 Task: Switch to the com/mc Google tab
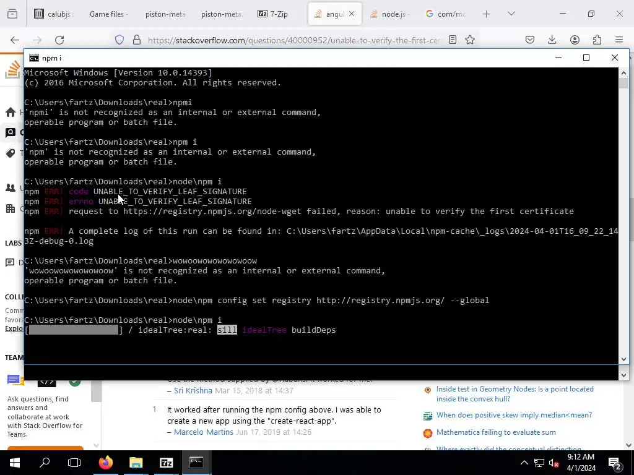[446, 14]
